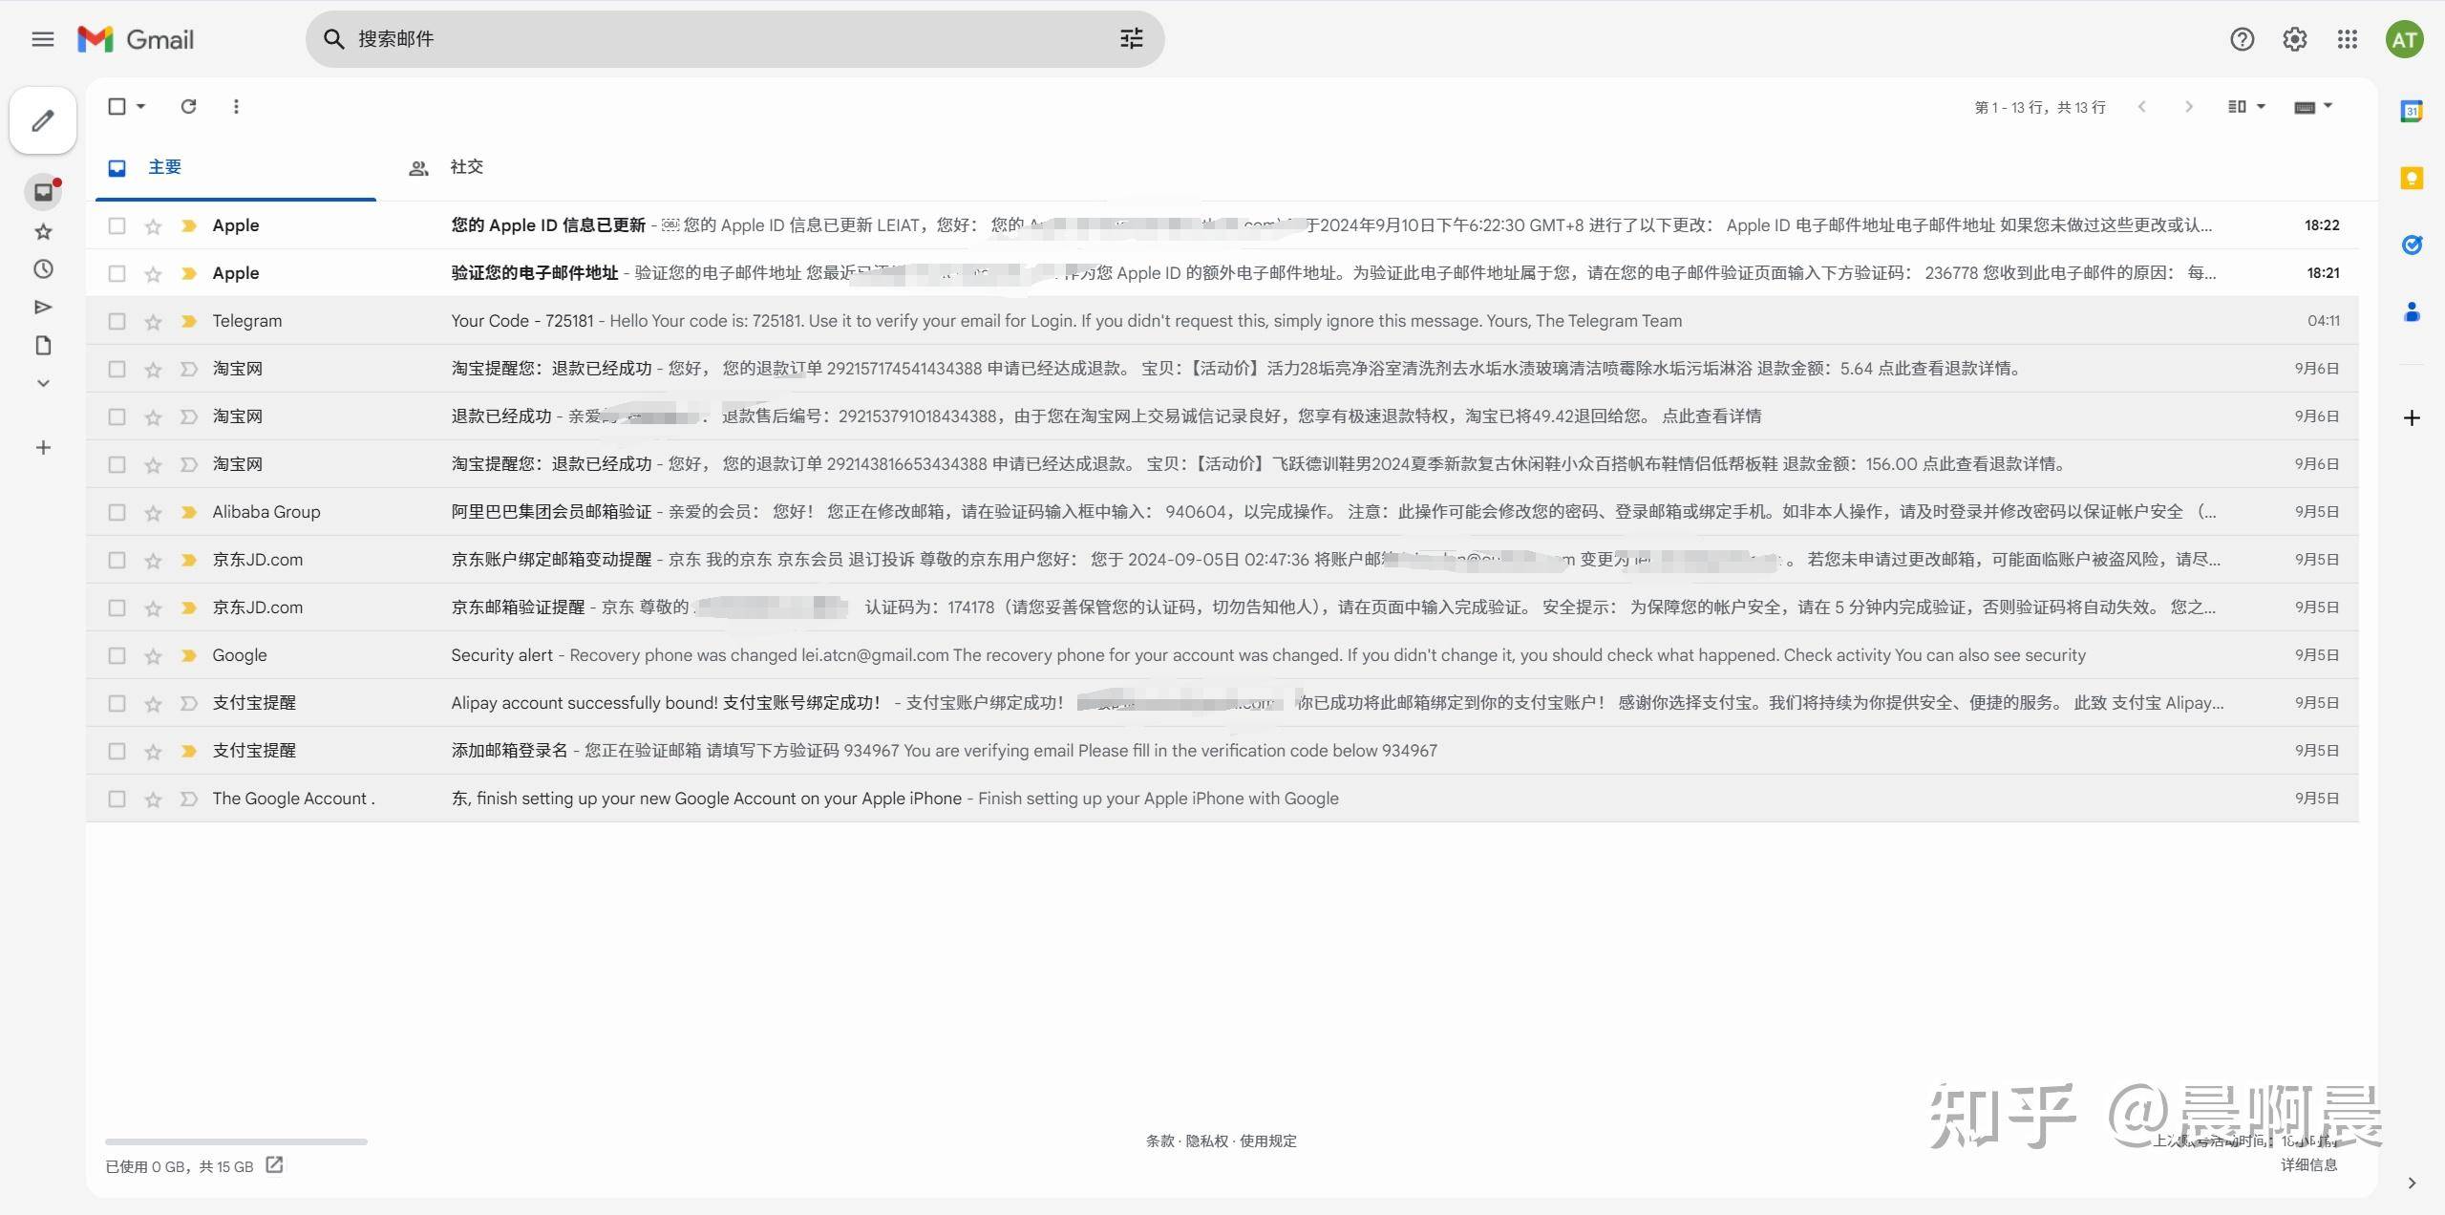This screenshot has width=2445, height=1215.
Task: Create new label with sidebar plus
Action: pyautogui.click(x=43, y=448)
